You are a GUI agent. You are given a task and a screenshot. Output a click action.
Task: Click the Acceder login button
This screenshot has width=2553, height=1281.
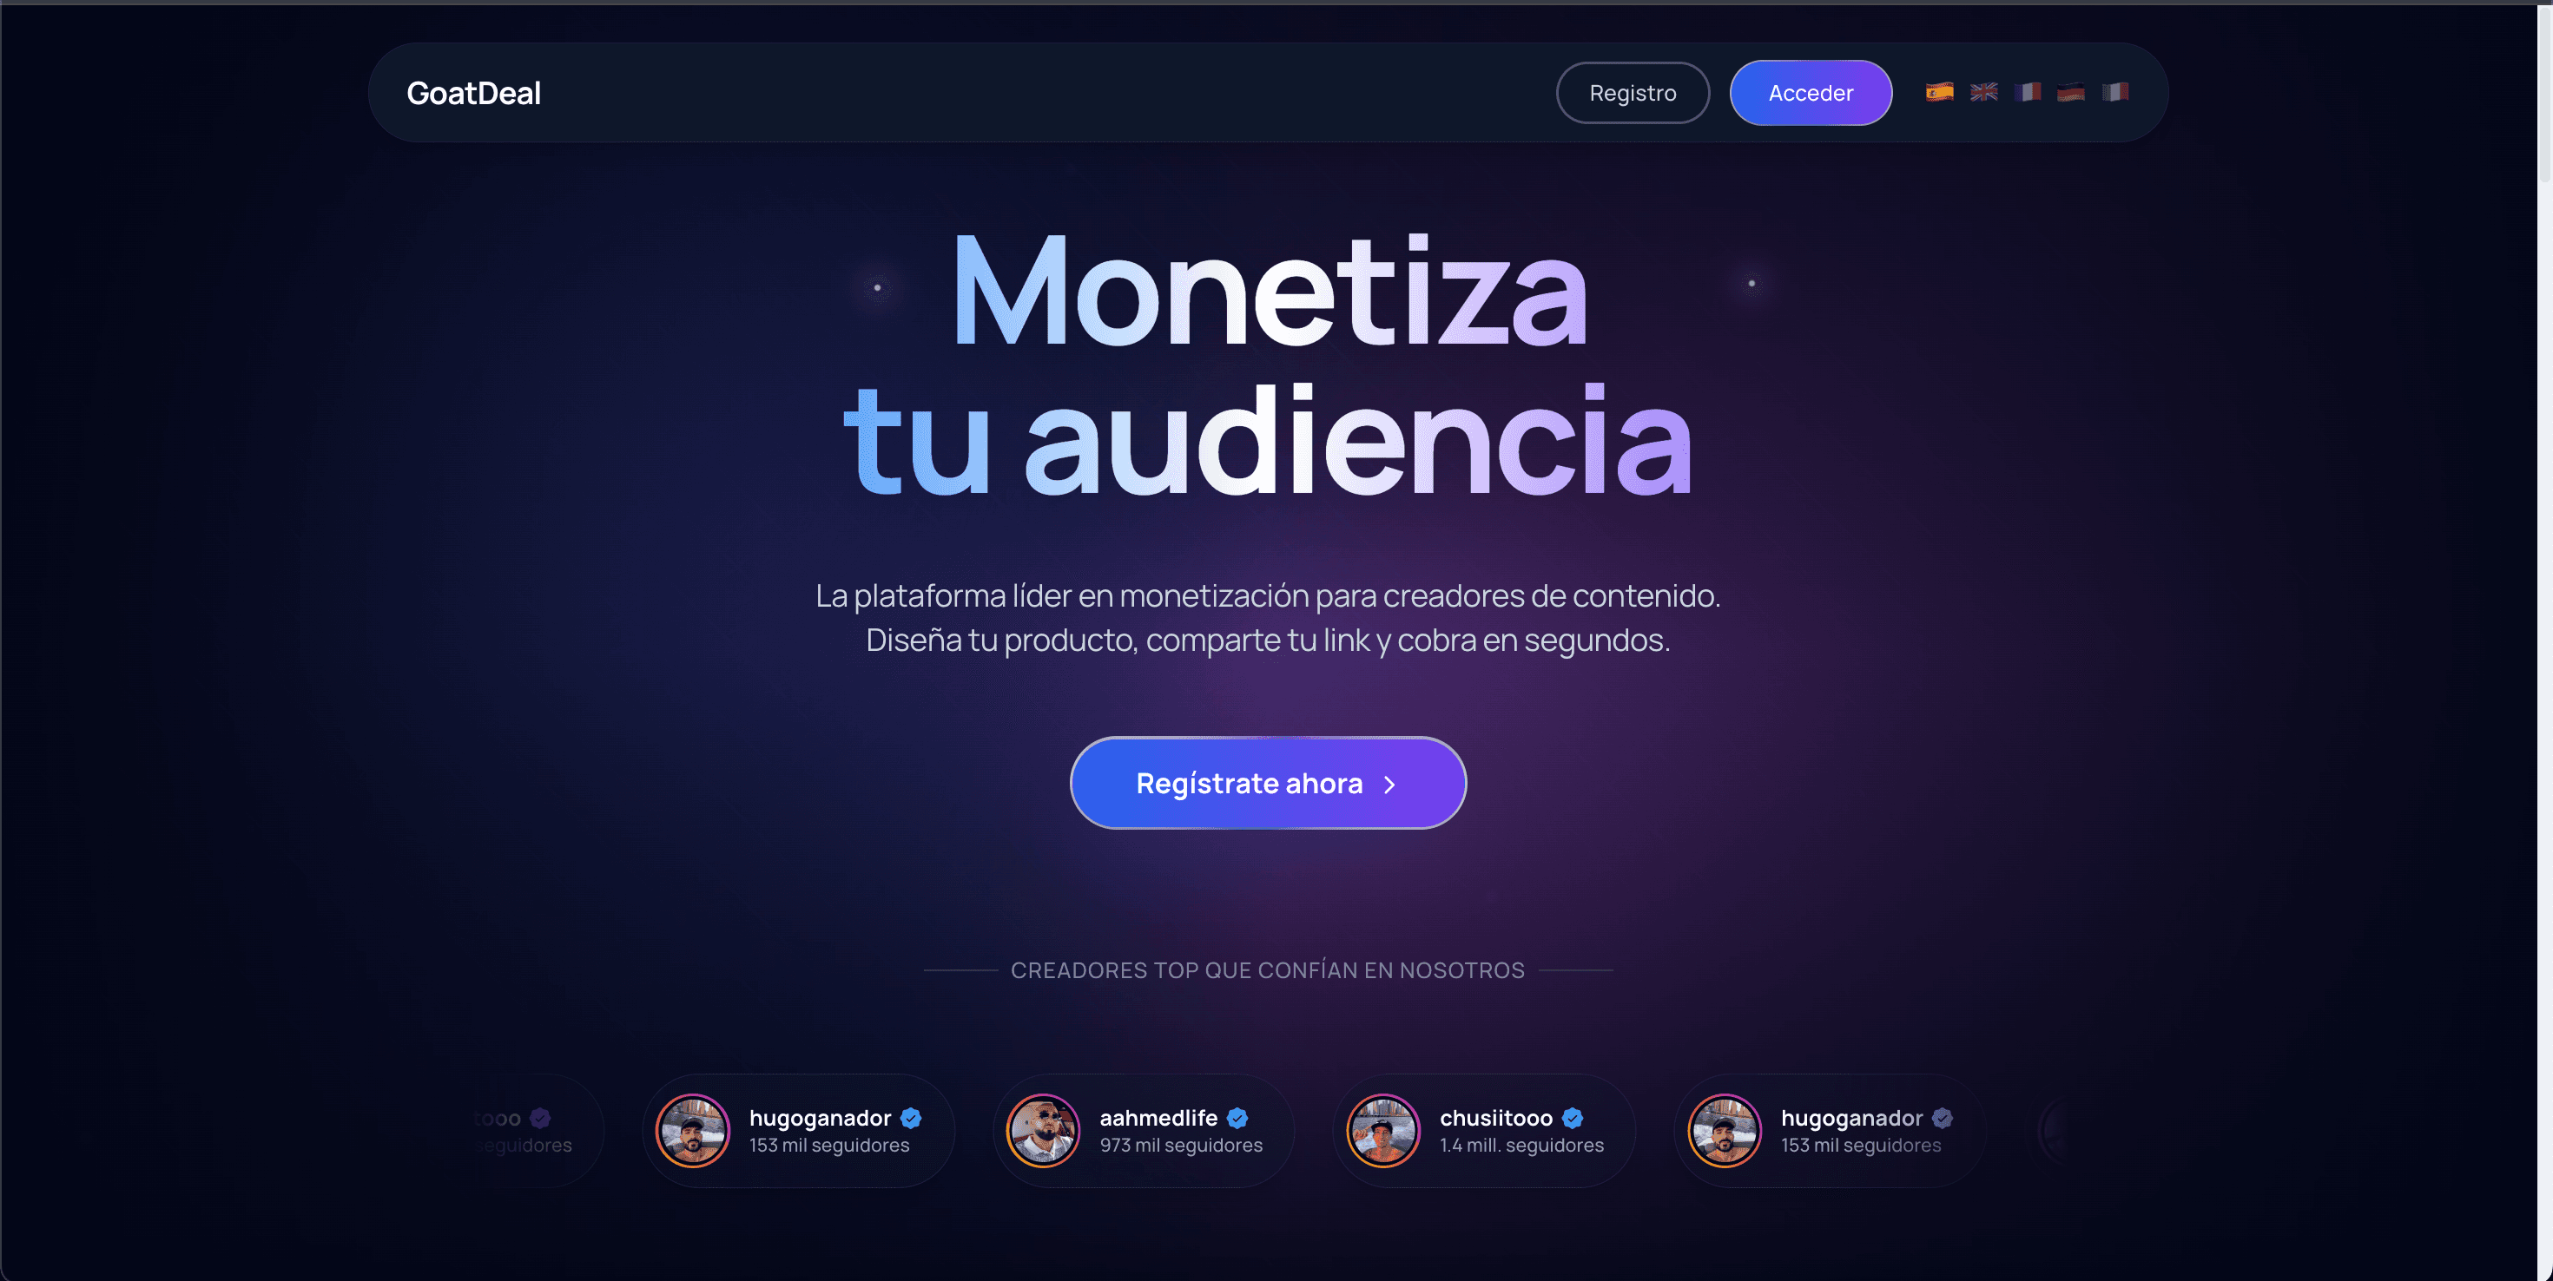tap(1811, 93)
